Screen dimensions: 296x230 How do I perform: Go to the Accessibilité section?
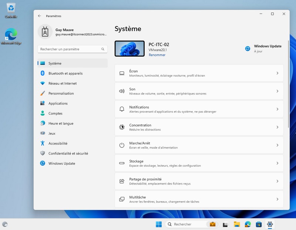[58, 143]
